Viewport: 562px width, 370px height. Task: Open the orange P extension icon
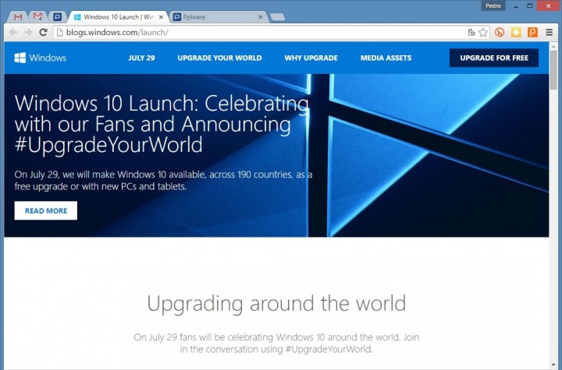tap(532, 33)
